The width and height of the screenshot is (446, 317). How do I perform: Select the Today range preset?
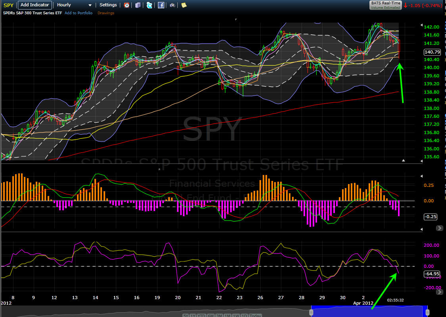click(x=255, y=315)
